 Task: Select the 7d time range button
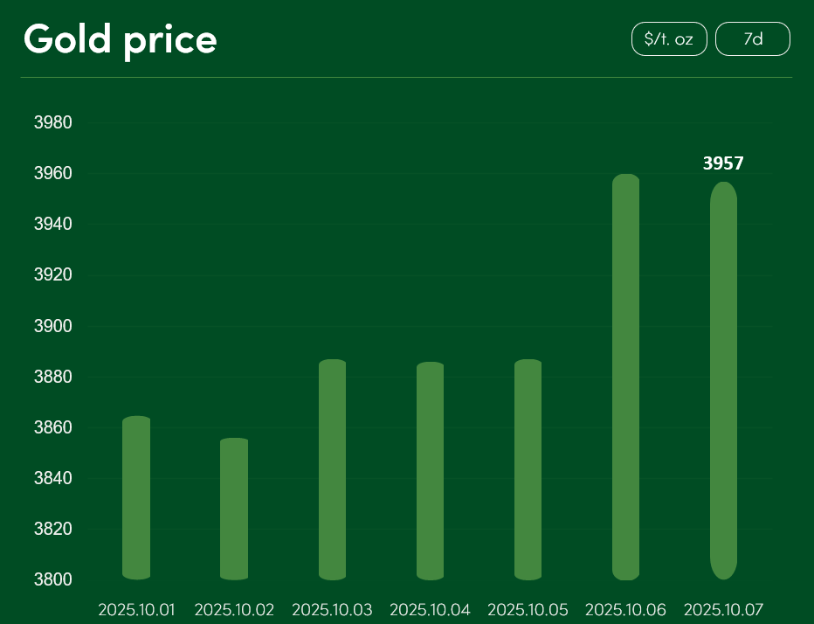point(752,39)
